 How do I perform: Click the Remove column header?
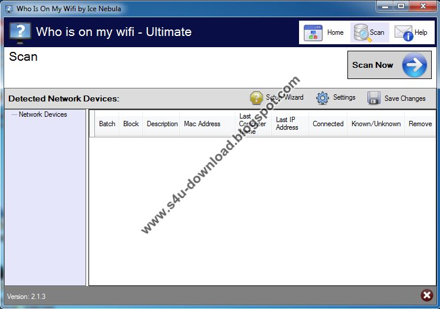click(420, 124)
